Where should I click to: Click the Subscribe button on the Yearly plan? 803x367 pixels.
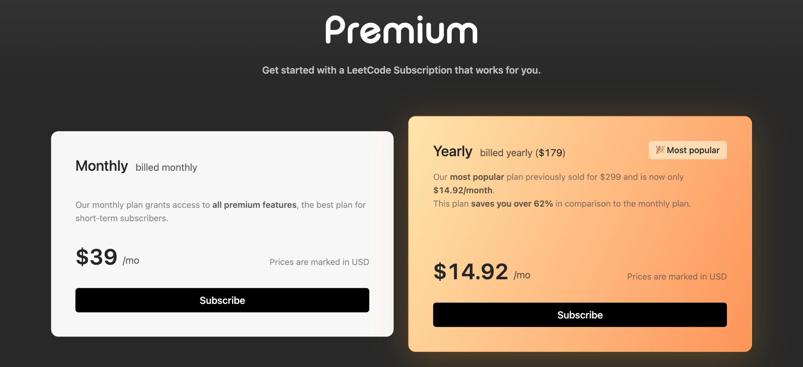coord(580,315)
